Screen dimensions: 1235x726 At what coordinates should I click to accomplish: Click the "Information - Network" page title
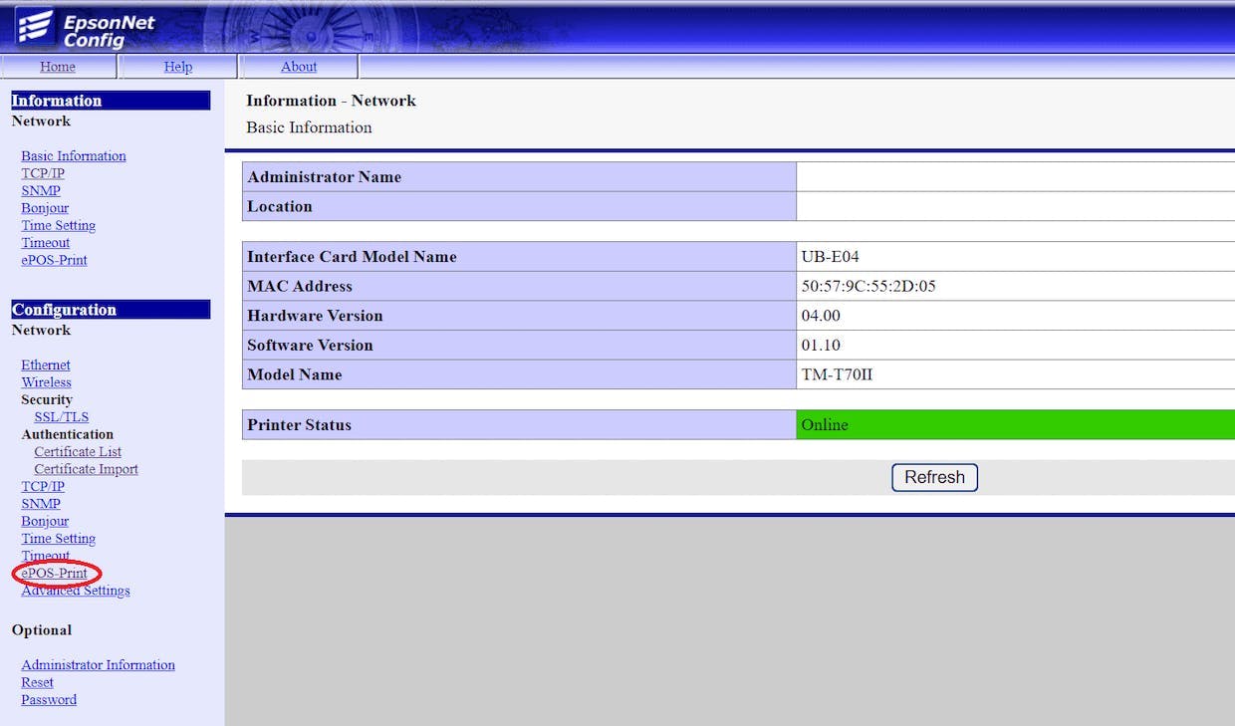point(332,101)
